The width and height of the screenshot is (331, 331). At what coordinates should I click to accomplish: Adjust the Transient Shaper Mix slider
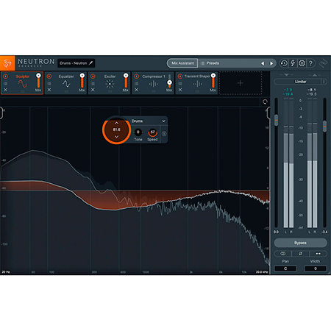(x=213, y=81)
